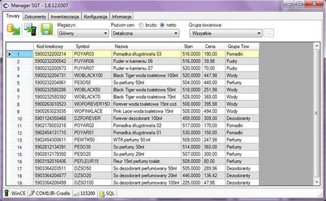The width and height of the screenshot is (326, 201).
Task: Click the Manager SGT title bar app icon
Action: [7, 5]
